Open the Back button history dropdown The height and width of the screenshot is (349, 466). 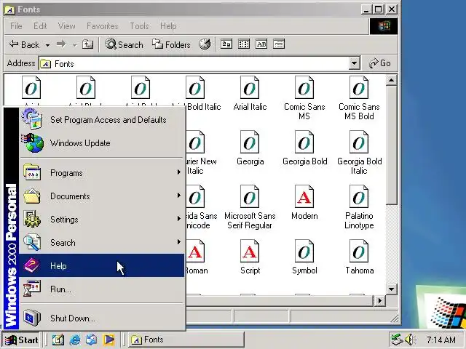47,45
